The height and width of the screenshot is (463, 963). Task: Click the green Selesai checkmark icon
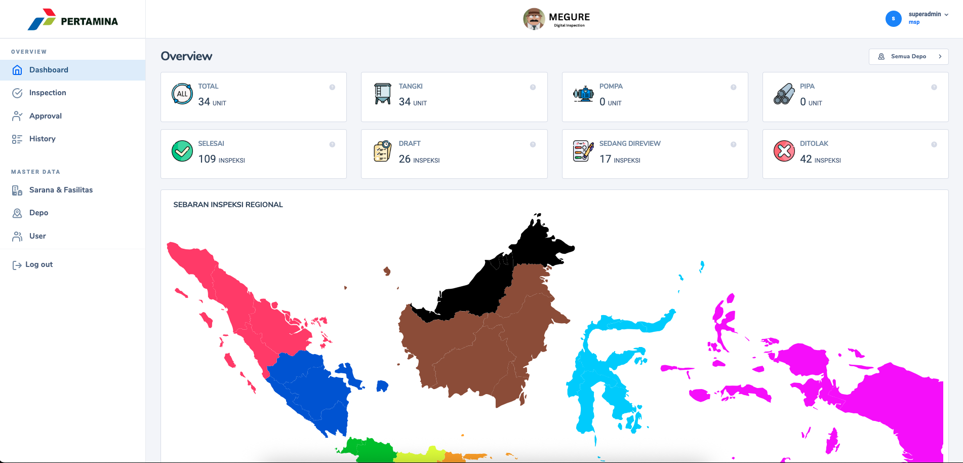[x=182, y=151]
